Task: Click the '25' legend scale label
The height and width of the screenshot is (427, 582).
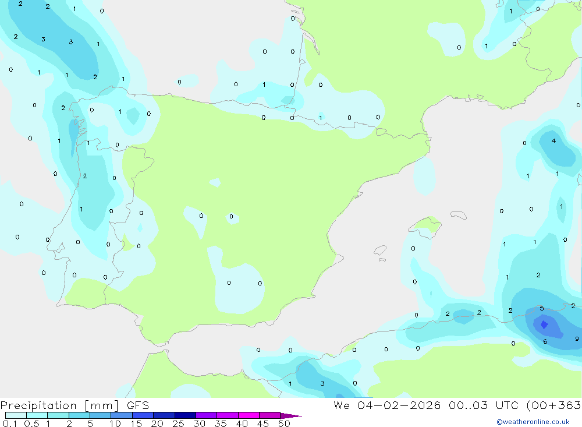Action: click(178, 424)
